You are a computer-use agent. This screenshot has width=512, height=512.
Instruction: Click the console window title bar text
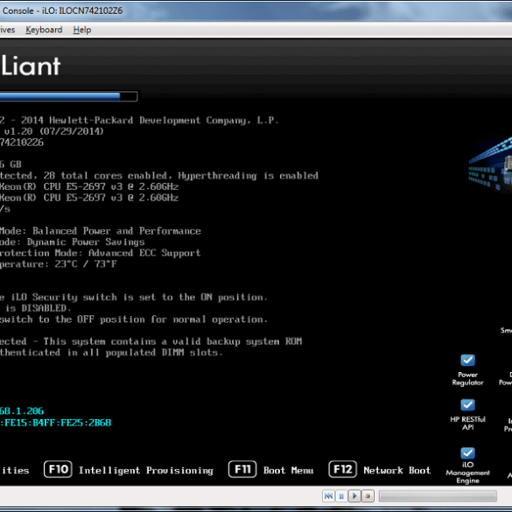point(62,11)
